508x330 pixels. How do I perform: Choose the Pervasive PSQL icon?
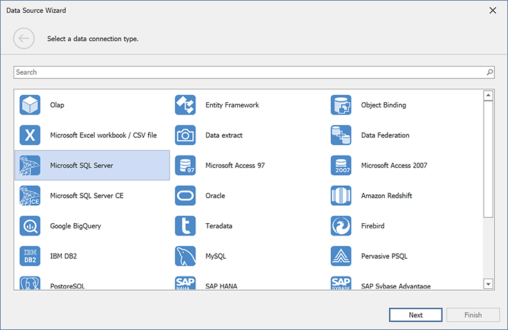tap(341, 256)
